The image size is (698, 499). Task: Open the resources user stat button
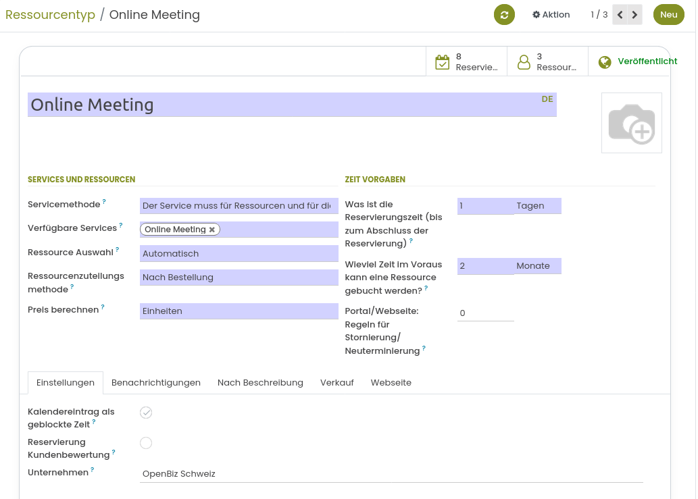click(x=547, y=62)
